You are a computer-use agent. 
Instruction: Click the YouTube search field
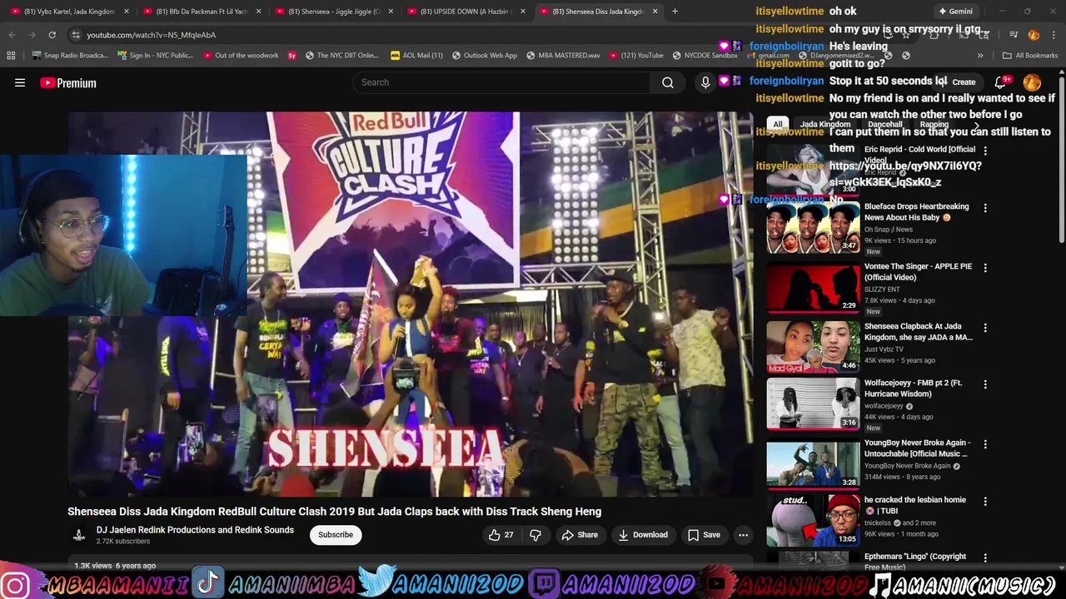point(501,82)
